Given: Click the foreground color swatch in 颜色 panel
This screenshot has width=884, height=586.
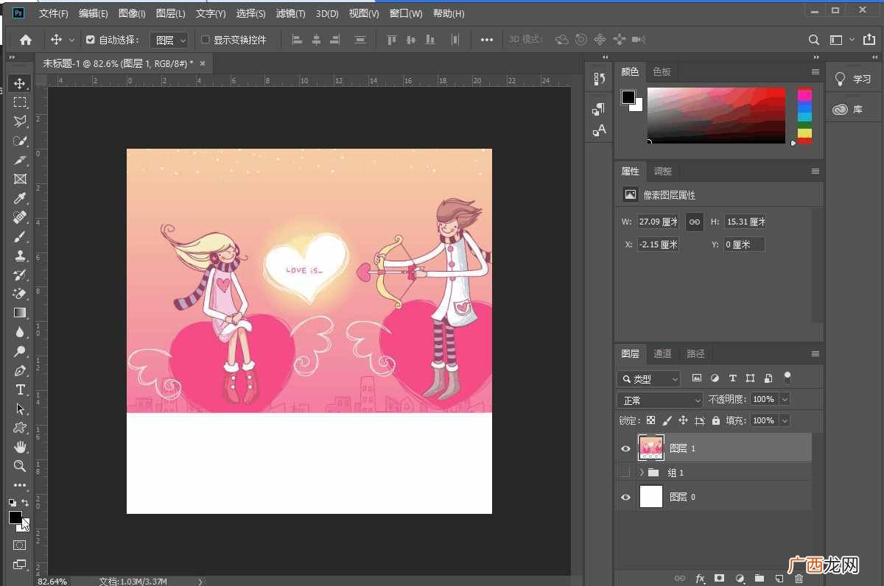Looking at the screenshot, I should click(x=628, y=97).
